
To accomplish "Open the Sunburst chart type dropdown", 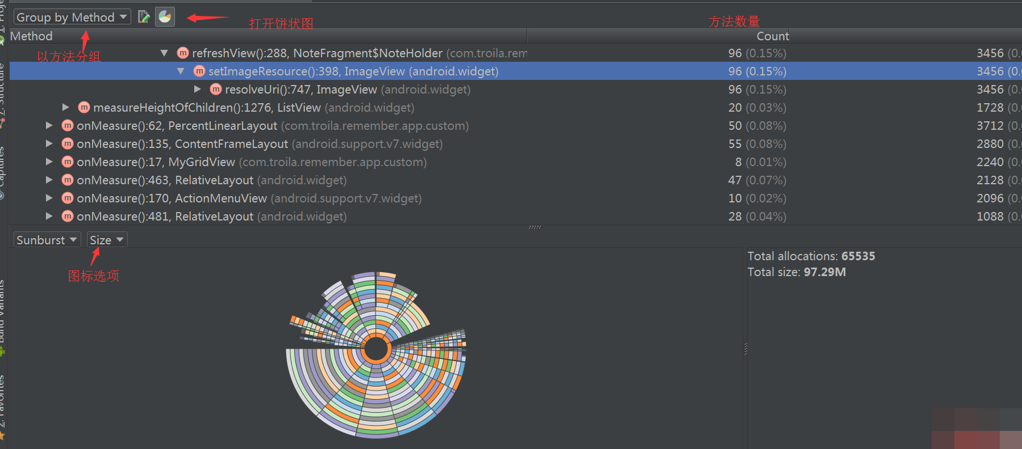I will pyautogui.click(x=47, y=240).
